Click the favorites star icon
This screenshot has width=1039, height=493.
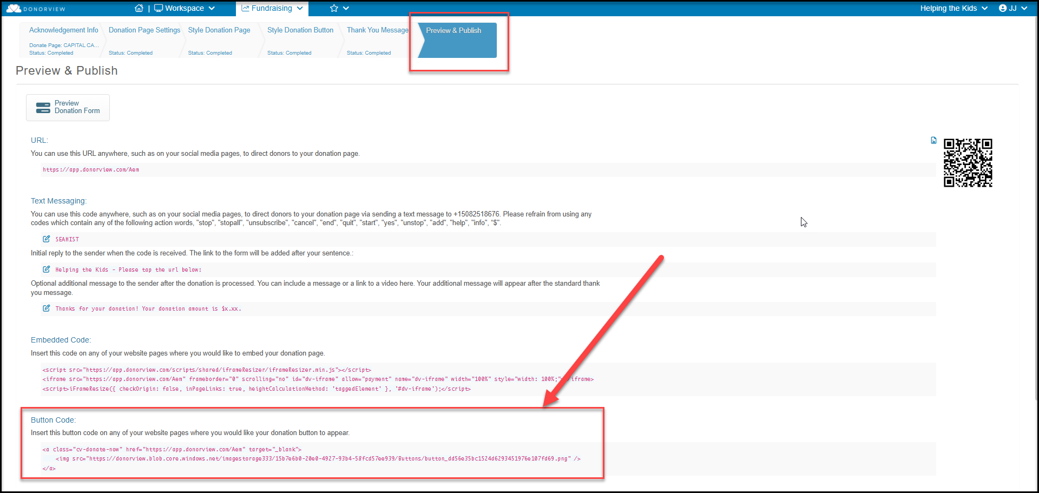pyautogui.click(x=334, y=8)
